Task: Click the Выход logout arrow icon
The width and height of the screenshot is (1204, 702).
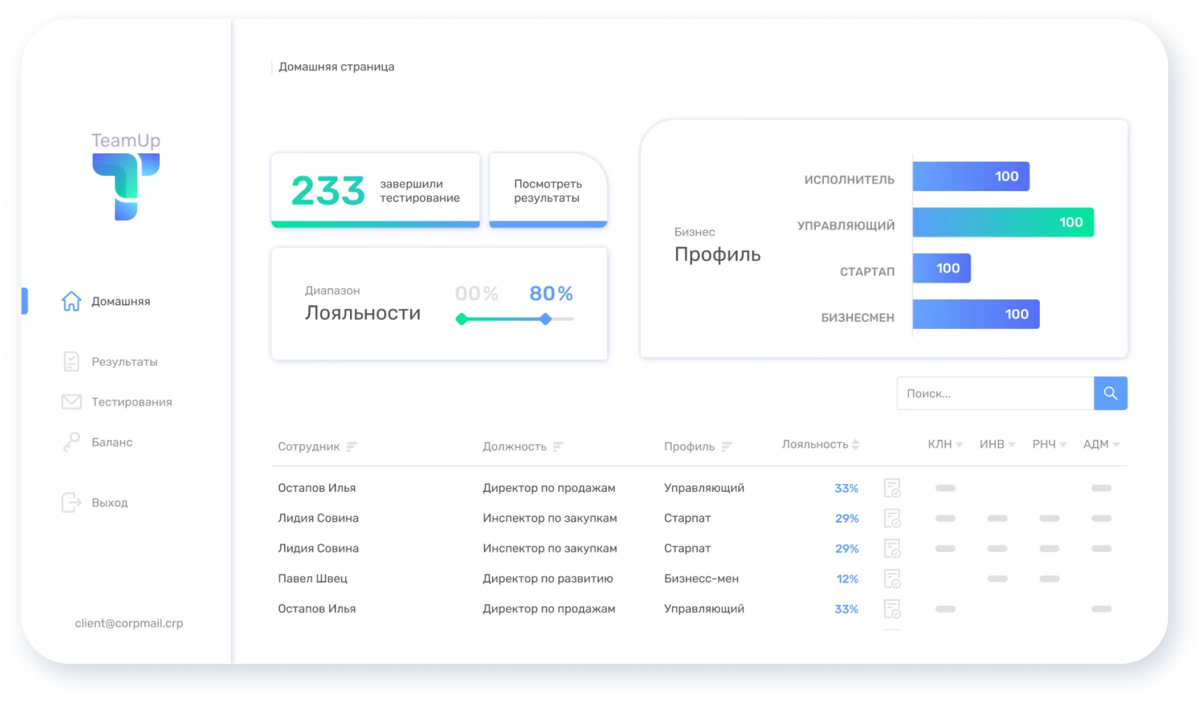Action: click(x=71, y=503)
